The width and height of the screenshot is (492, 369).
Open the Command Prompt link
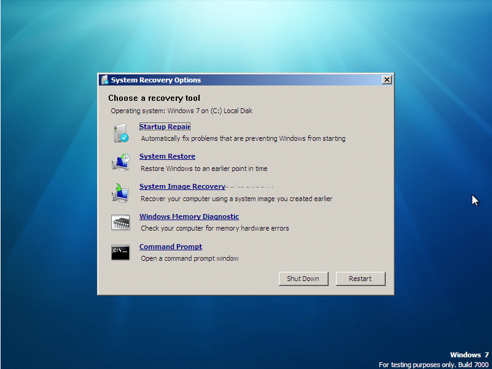[x=171, y=247]
